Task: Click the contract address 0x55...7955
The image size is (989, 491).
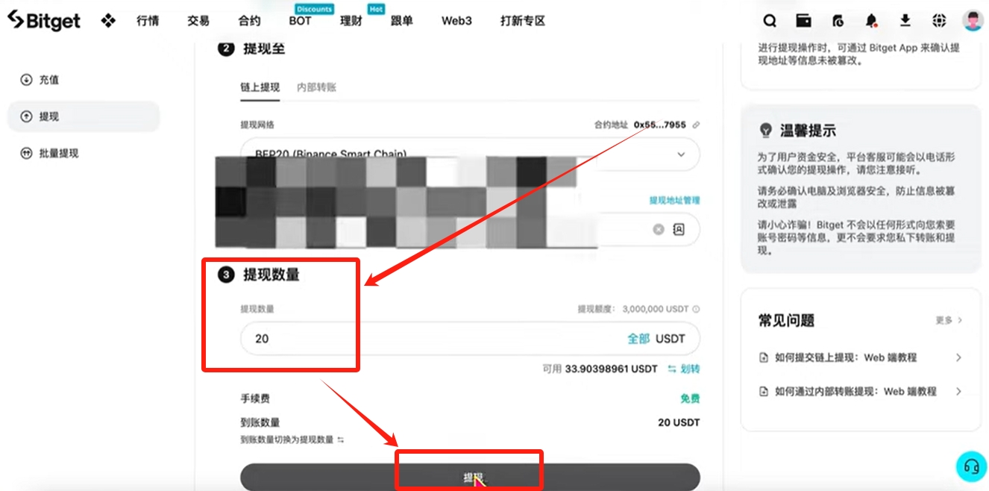Action: [660, 125]
